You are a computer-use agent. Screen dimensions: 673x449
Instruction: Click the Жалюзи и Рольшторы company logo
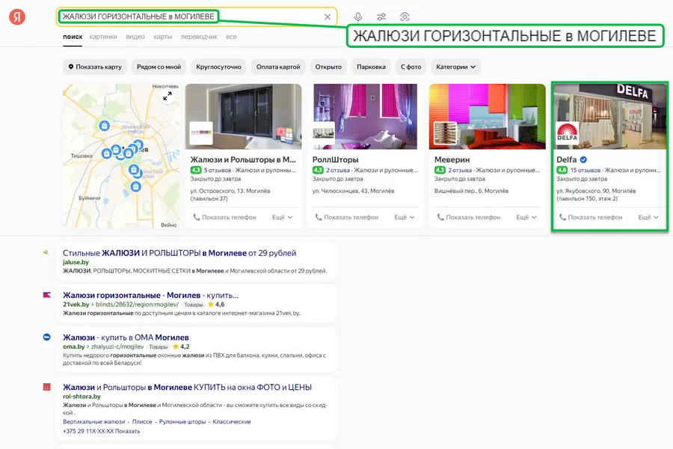(201, 133)
